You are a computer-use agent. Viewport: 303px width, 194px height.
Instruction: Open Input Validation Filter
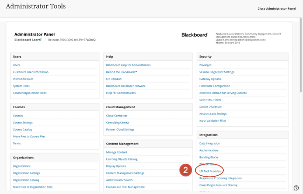213,121
